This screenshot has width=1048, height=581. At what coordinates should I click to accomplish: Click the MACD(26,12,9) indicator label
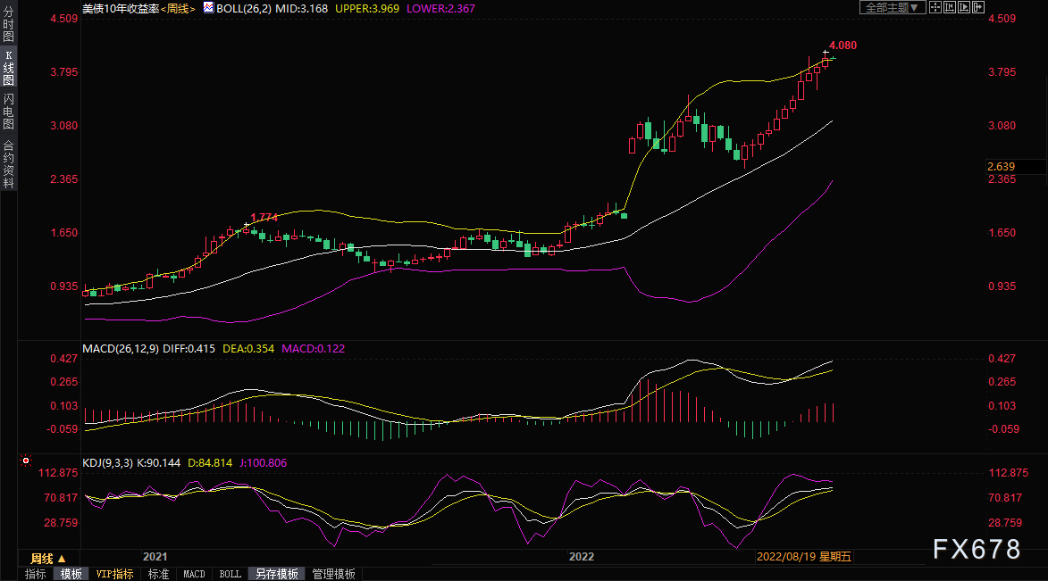point(121,349)
